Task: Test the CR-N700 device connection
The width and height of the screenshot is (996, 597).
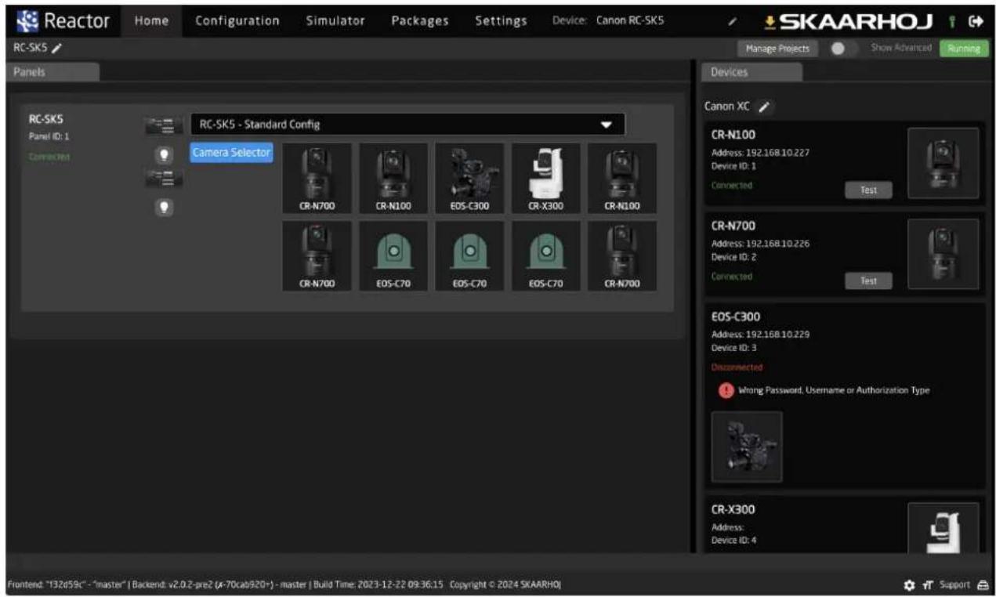Action: point(868,280)
